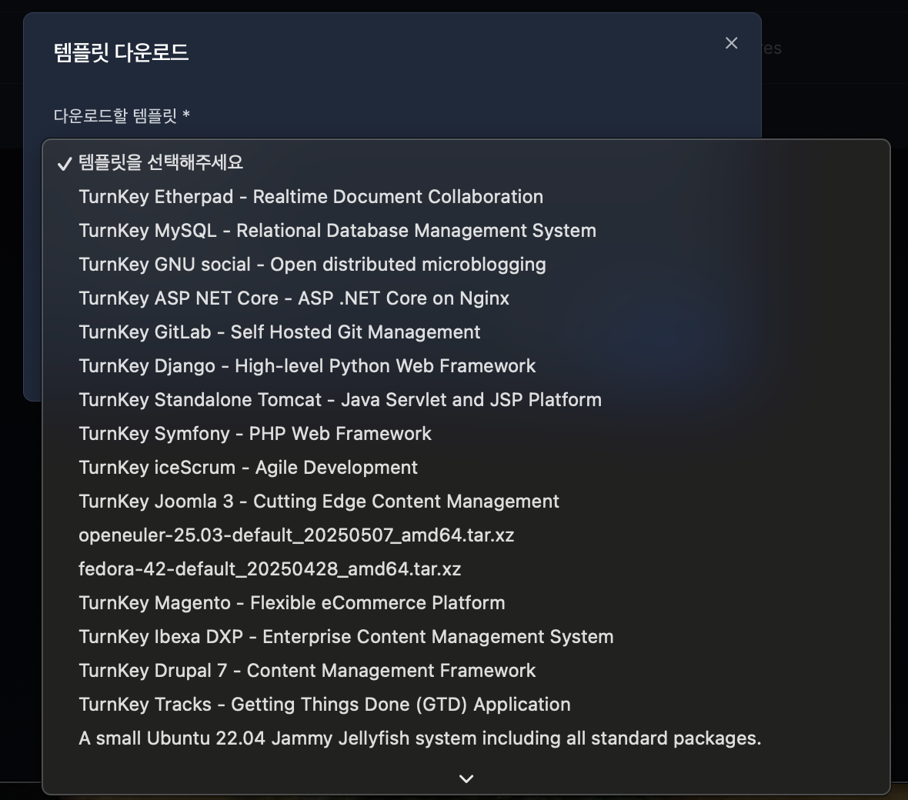Pick TurnKey GNU social microblogging option

[x=312, y=265]
